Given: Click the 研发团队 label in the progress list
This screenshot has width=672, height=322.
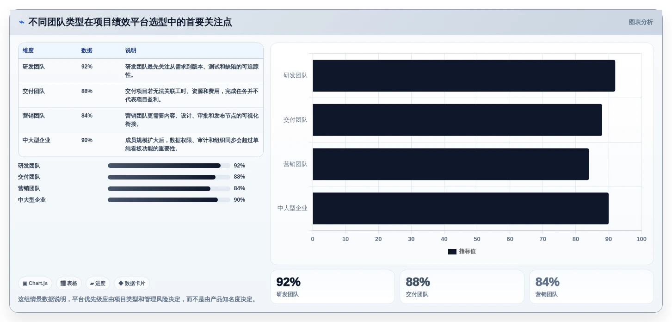Looking at the screenshot, I should [29, 166].
